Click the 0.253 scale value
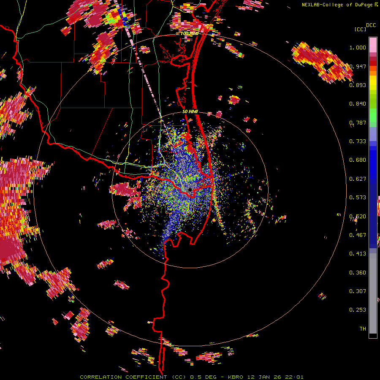The image size is (380, 380). [x=358, y=310]
